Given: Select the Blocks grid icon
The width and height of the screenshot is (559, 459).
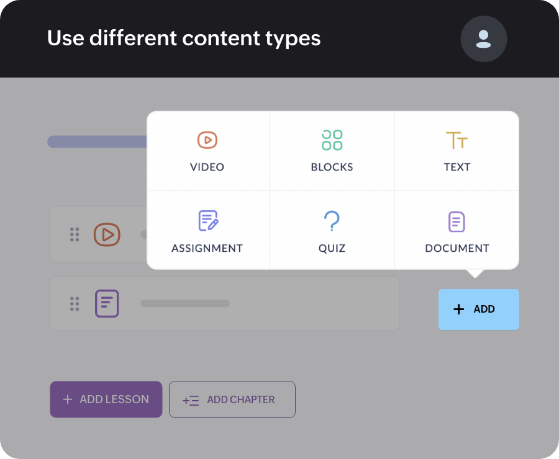Looking at the screenshot, I should point(332,140).
